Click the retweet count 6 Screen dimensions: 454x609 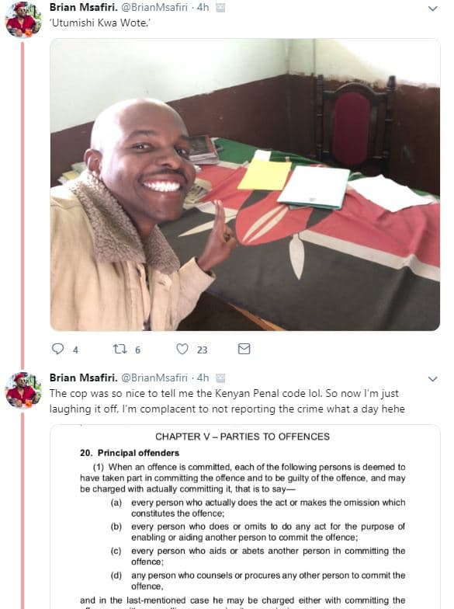[137, 350]
